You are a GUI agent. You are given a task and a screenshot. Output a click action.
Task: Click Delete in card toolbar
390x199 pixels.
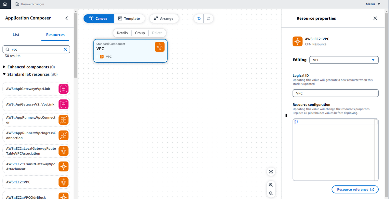(157, 33)
